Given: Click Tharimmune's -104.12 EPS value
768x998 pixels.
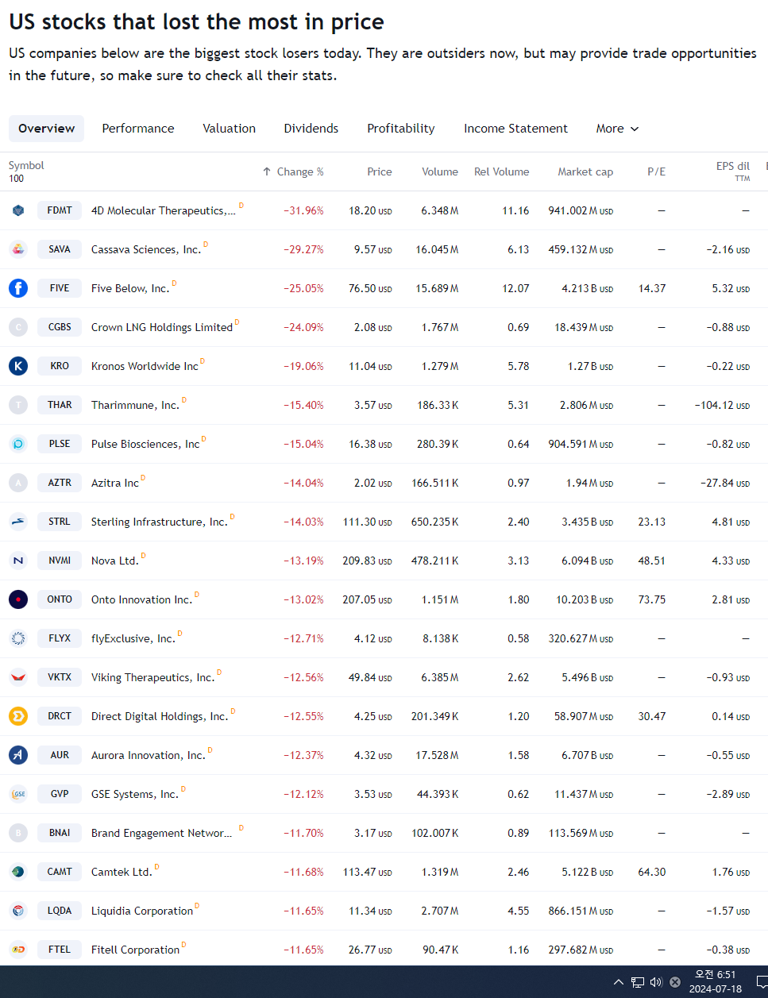Looking at the screenshot, I should [x=722, y=405].
